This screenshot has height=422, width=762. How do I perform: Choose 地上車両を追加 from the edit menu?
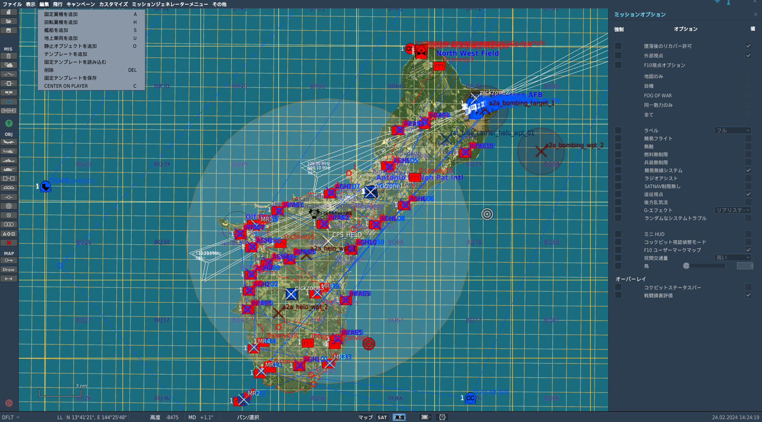click(91, 38)
